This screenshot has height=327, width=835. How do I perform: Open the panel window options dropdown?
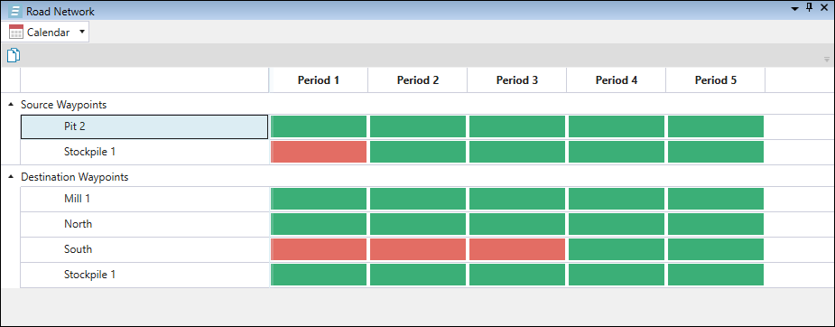(x=795, y=8)
